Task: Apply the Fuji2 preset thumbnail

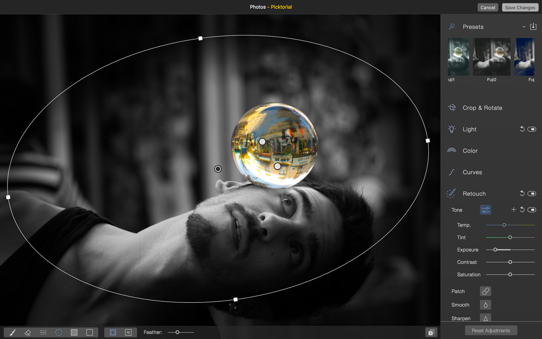Action: 492,57
